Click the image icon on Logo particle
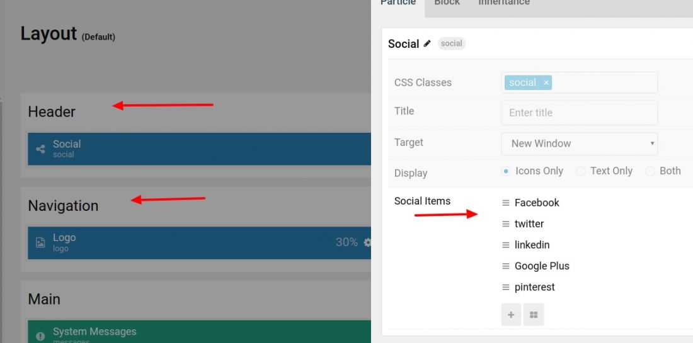The width and height of the screenshot is (693, 343). 40,242
